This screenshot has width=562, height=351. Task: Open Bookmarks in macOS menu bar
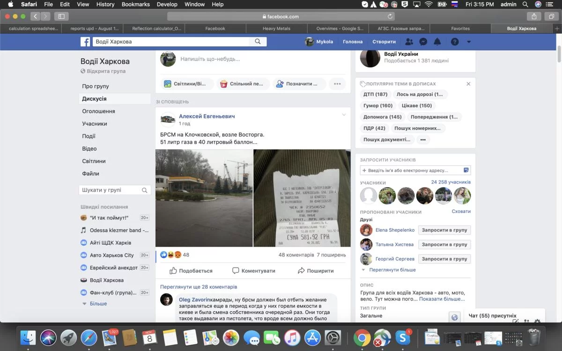click(136, 4)
